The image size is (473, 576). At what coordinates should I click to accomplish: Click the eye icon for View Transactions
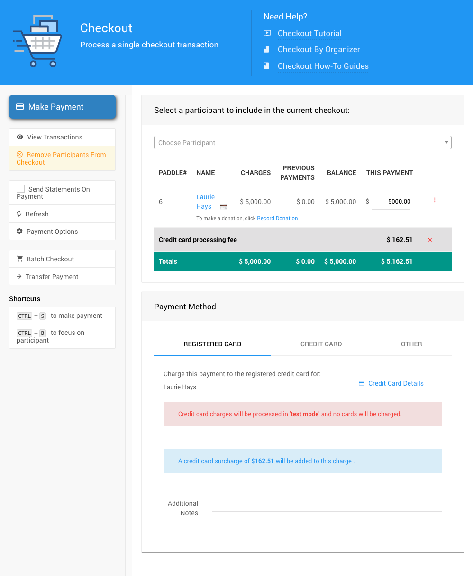(20, 137)
